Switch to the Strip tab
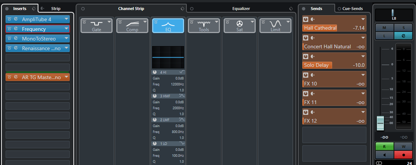This screenshot has height=165, width=416. point(56,9)
